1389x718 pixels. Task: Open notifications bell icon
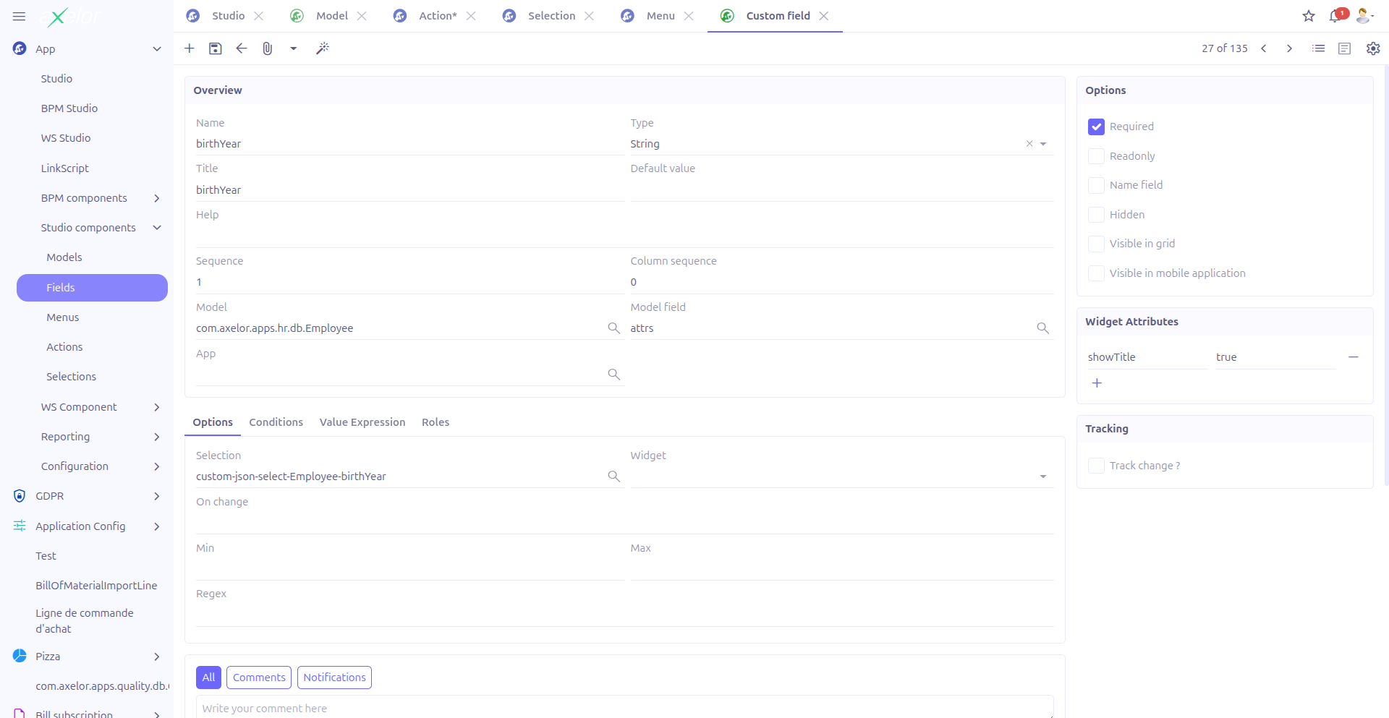click(1335, 16)
